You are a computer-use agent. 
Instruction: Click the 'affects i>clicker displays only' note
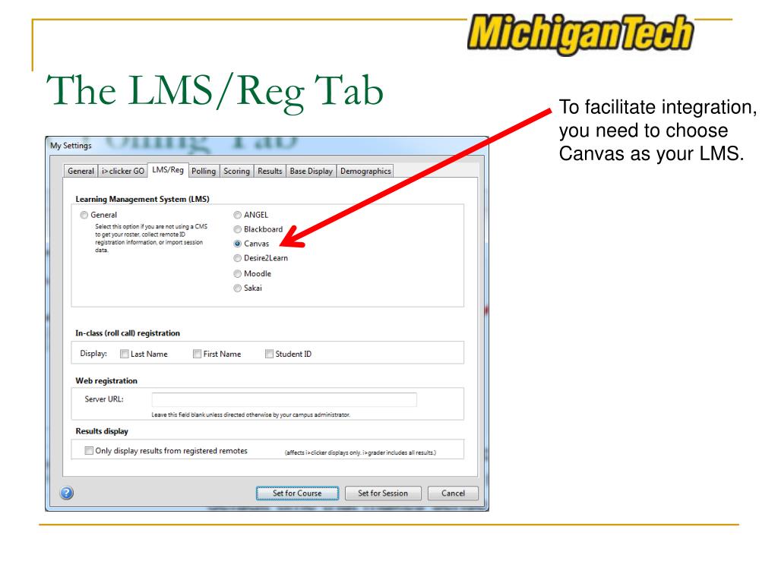pos(360,452)
